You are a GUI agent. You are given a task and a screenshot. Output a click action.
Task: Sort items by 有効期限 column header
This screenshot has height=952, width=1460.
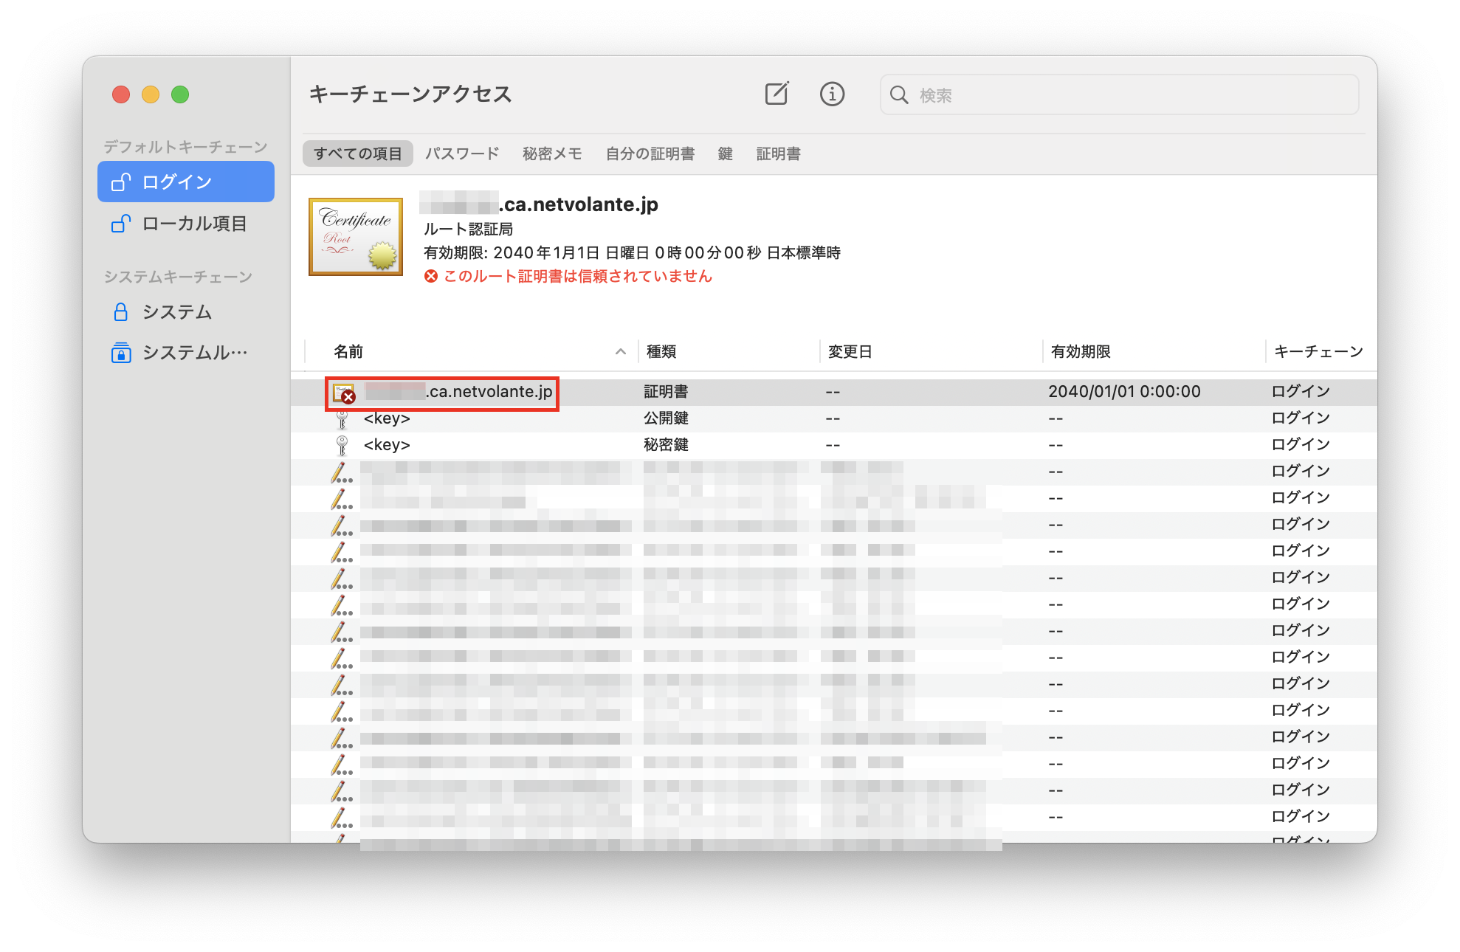point(1082,351)
